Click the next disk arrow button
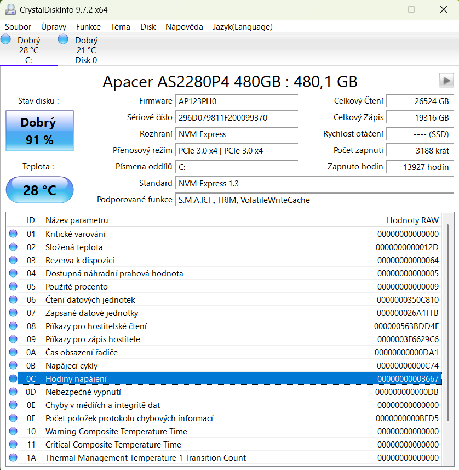The height and width of the screenshot is (470, 459). tap(446, 81)
